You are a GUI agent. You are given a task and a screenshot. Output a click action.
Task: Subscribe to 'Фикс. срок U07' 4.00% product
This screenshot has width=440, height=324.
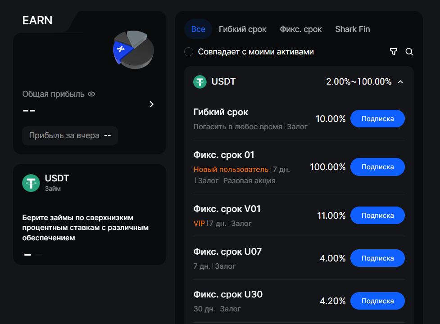tap(377, 258)
